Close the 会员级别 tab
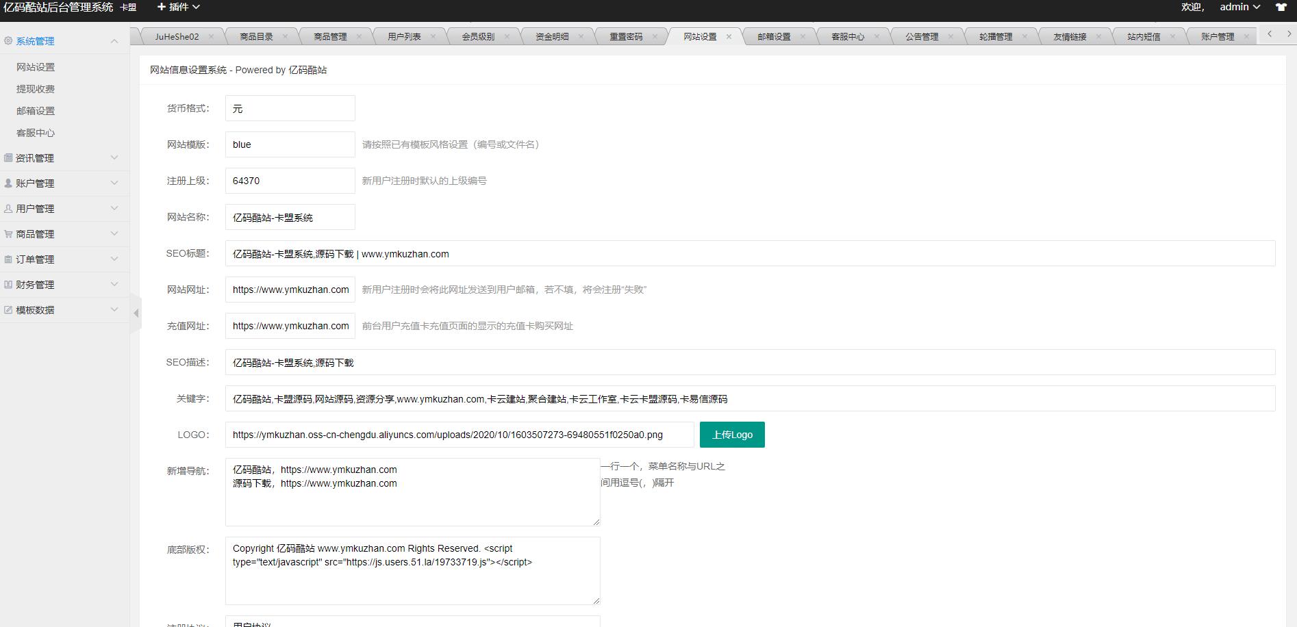Viewport: 1297px width, 627px height. [x=507, y=37]
